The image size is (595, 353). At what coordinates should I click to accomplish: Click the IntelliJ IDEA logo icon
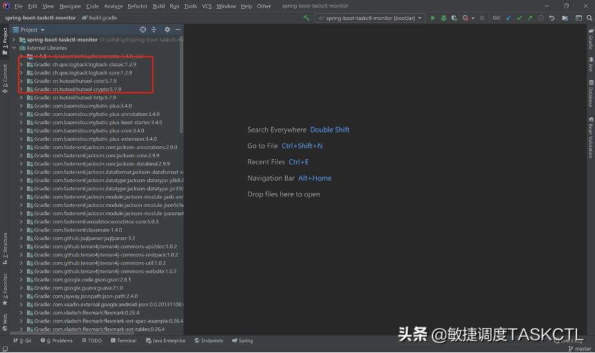tap(6, 6)
